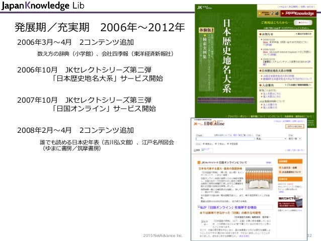Click the book spines image on green page
Image resolution: width=321 pixels, height=241 pixels.
(226, 100)
